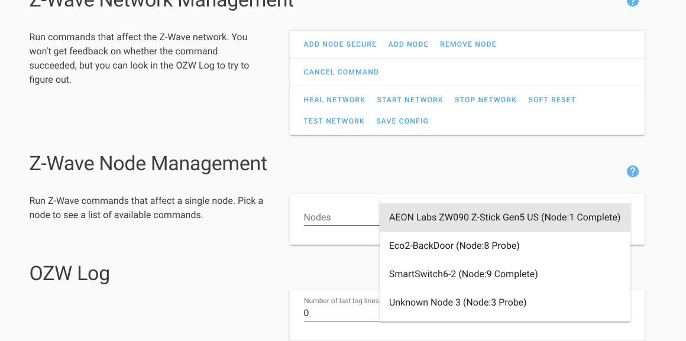
Task: Click ADD NODE SECURE command
Action: pos(340,44)
